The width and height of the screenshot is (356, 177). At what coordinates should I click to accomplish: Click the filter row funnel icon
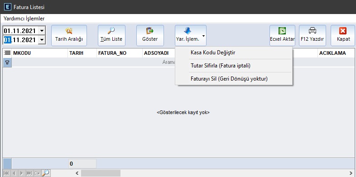point(7,62)
